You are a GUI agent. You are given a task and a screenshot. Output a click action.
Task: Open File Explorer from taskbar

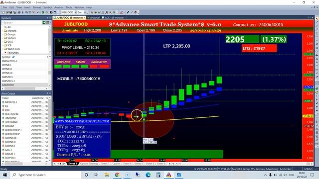tap(107, 175)
